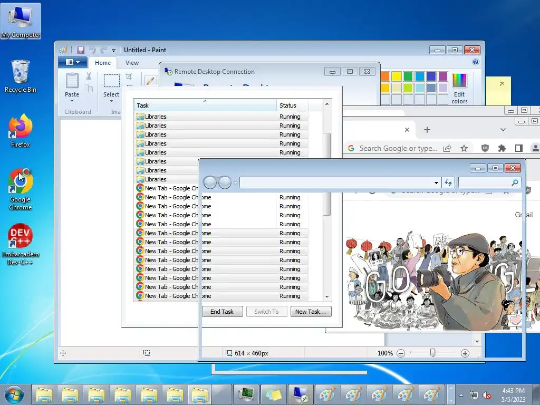540x405 pixels.
Task: Click the Switch To button
Action: click(x=266, y=312)
